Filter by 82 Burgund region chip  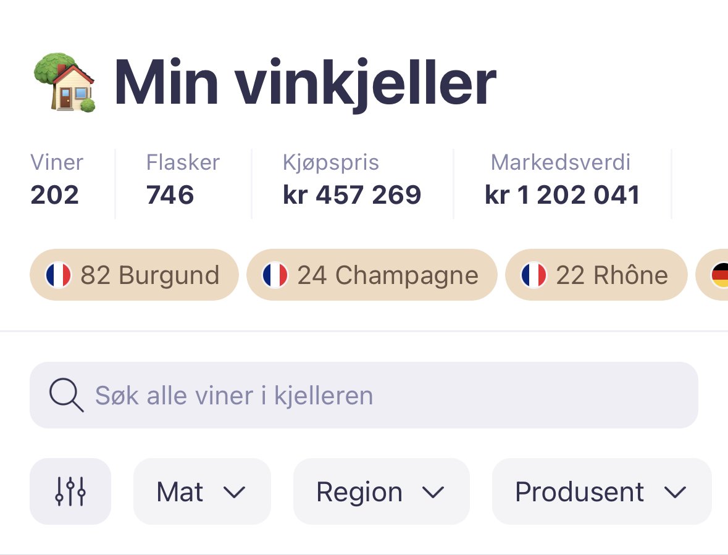pos(134,275)
